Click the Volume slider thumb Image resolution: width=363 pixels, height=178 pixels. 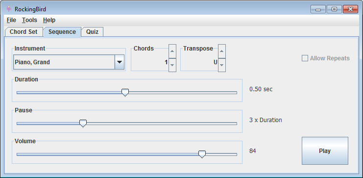click(202, 154)
